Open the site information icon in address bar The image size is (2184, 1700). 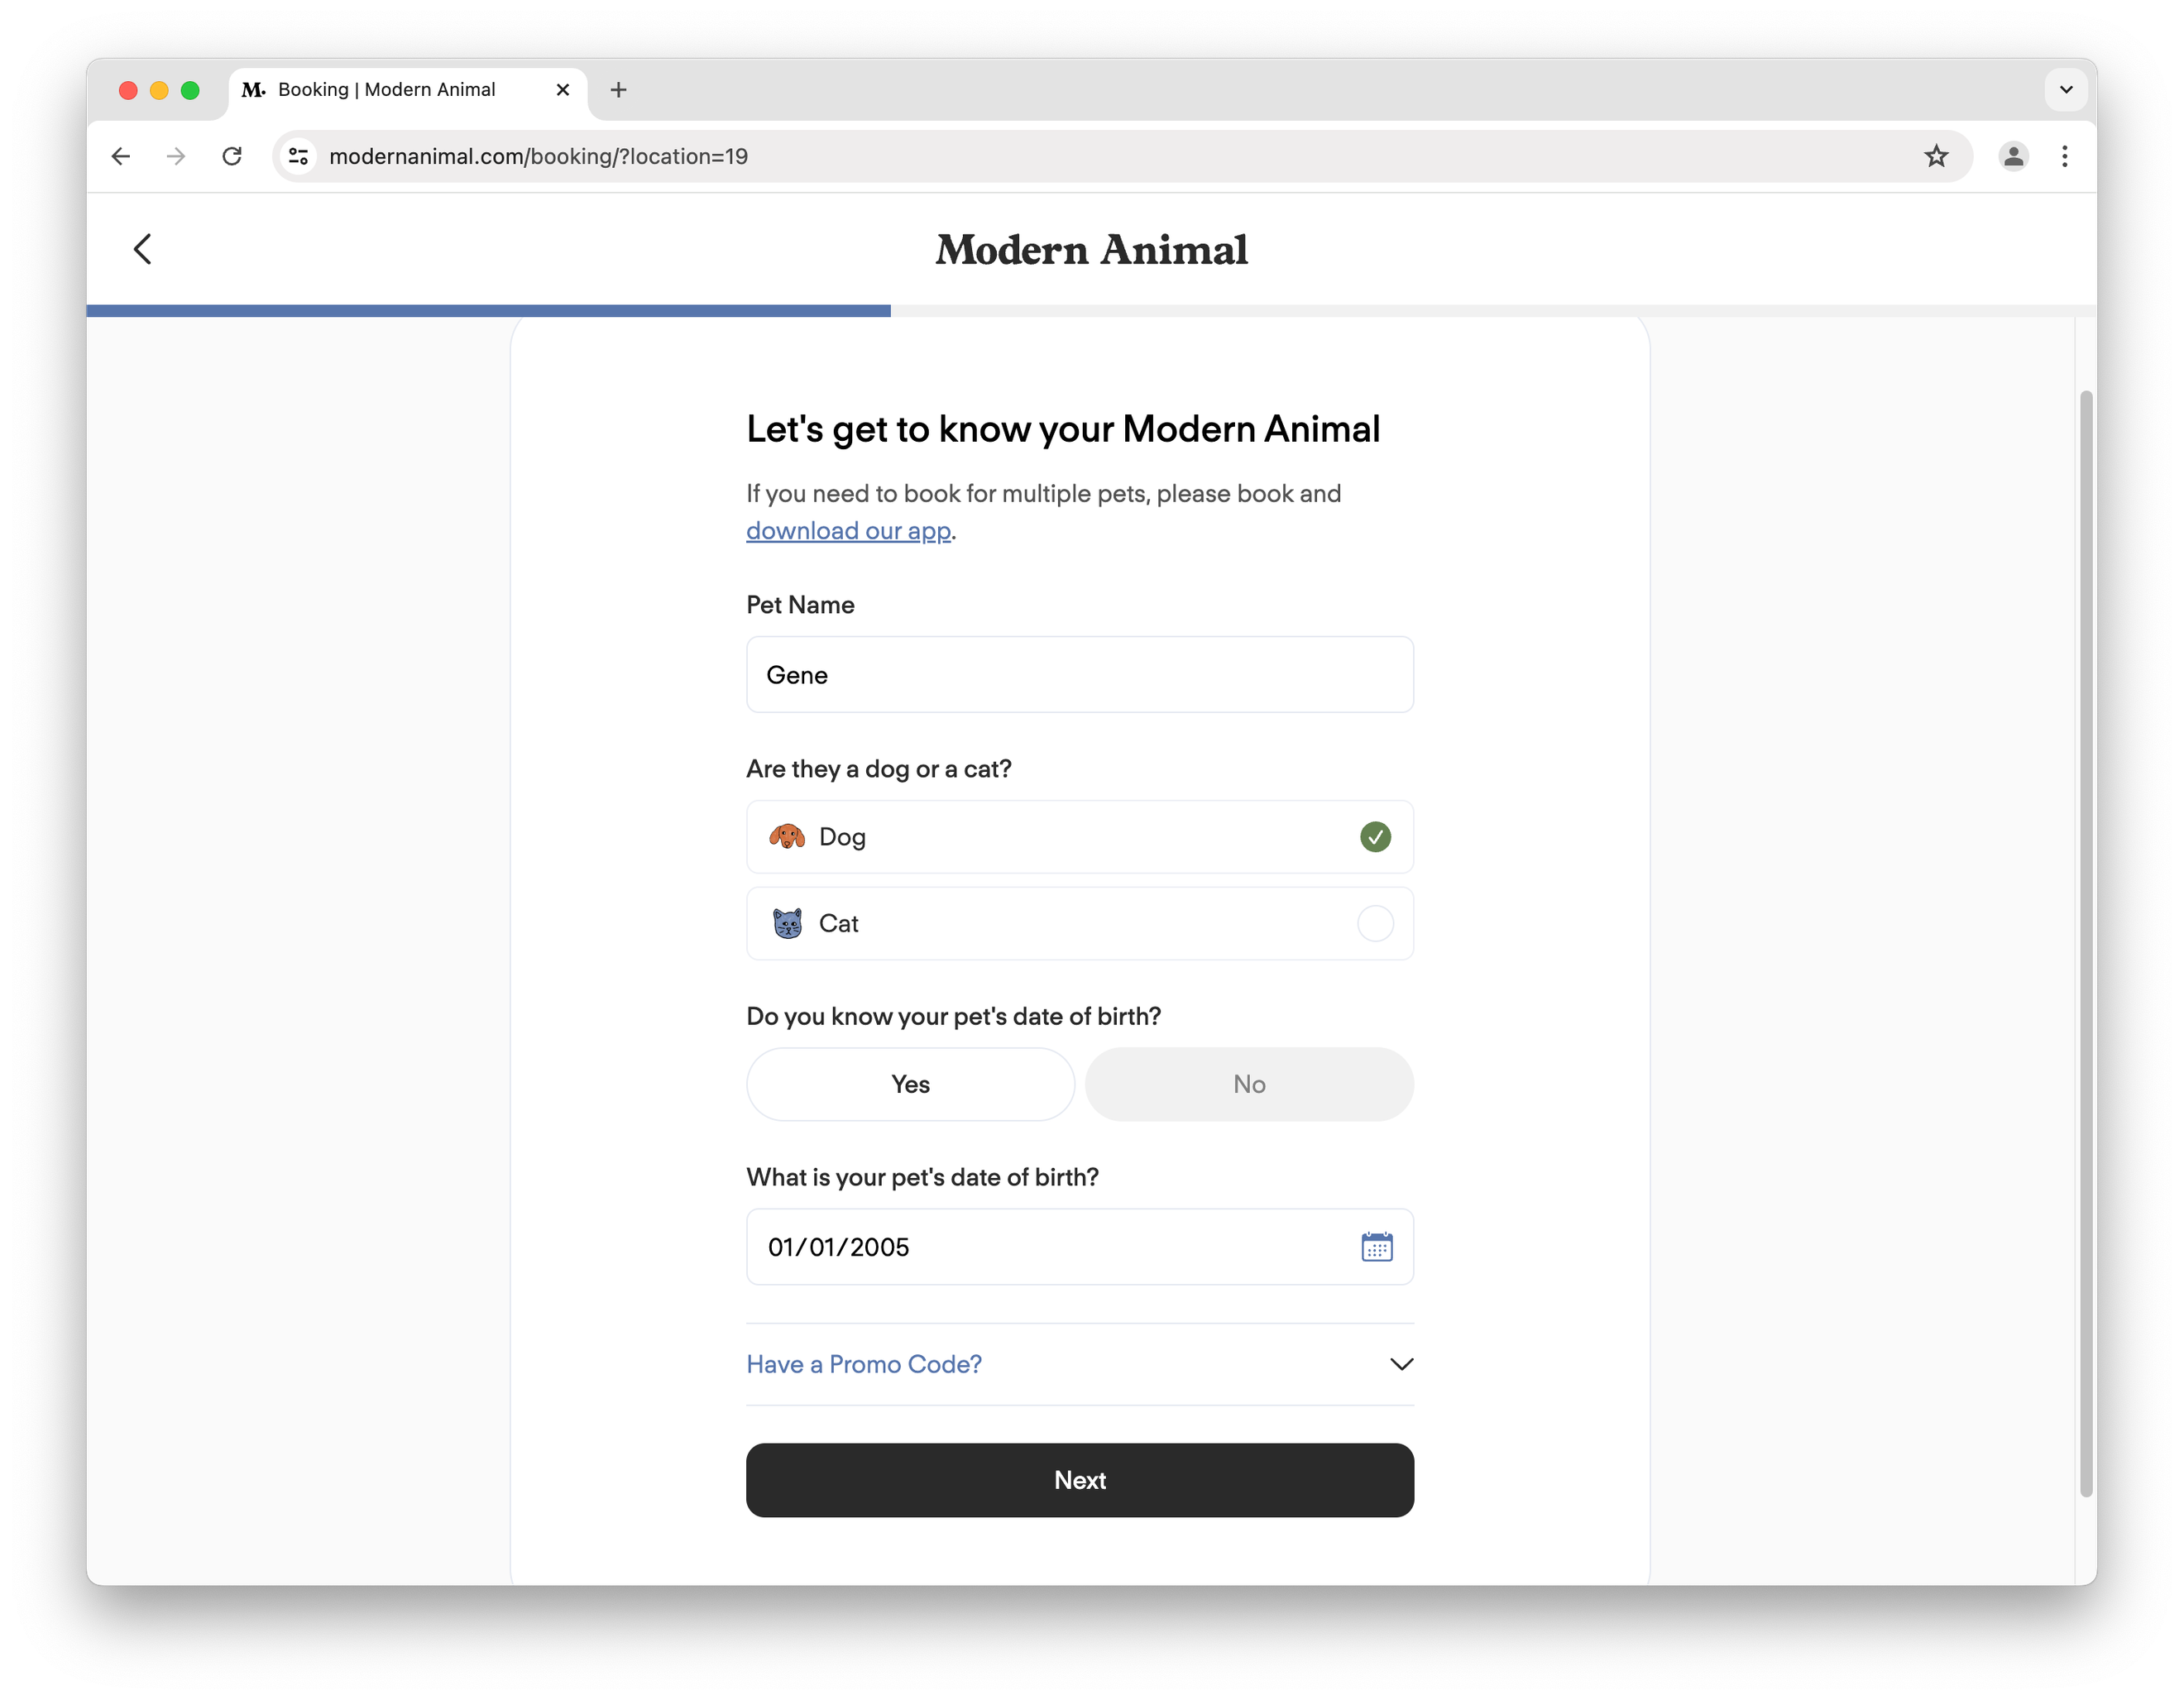(x=298, y=156)
